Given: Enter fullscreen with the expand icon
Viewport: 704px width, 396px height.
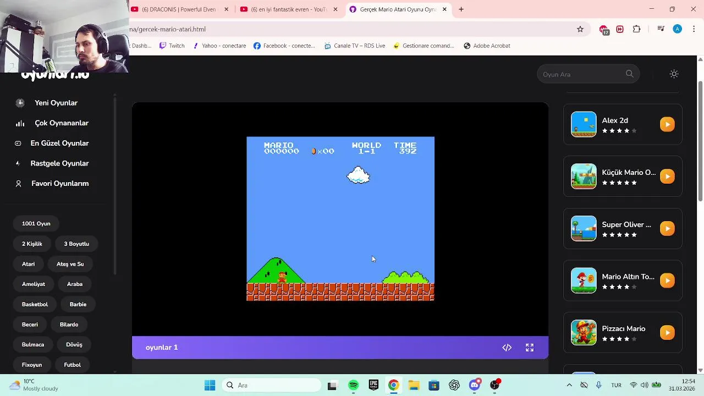Looking at the screenshot, I should point(530,348).
